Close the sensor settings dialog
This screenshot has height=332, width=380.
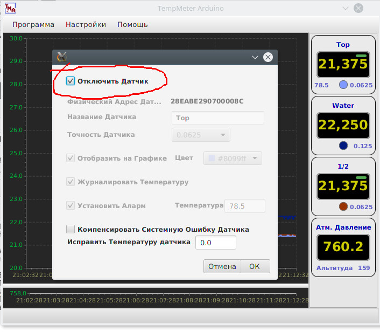click(268, 57)
